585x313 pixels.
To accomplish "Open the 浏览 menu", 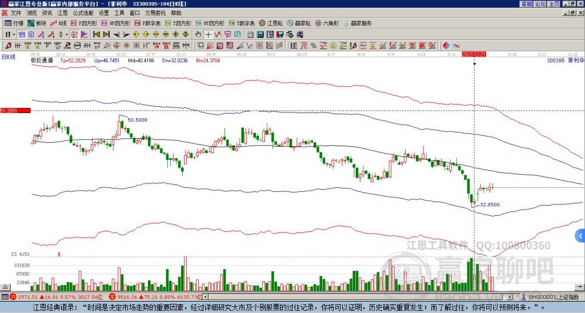I will point(31,13).
